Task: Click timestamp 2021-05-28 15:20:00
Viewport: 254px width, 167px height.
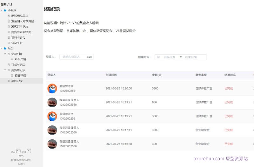Action: point(119,89)
